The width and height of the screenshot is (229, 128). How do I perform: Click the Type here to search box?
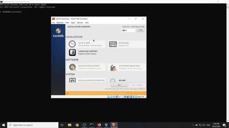[33, 125]
